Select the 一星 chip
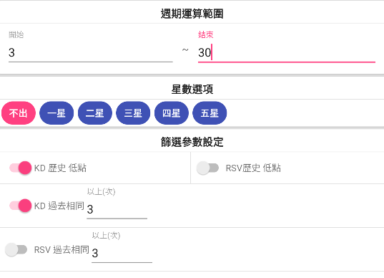The width and height of the screenshot is (384, 278). (56, 113)
